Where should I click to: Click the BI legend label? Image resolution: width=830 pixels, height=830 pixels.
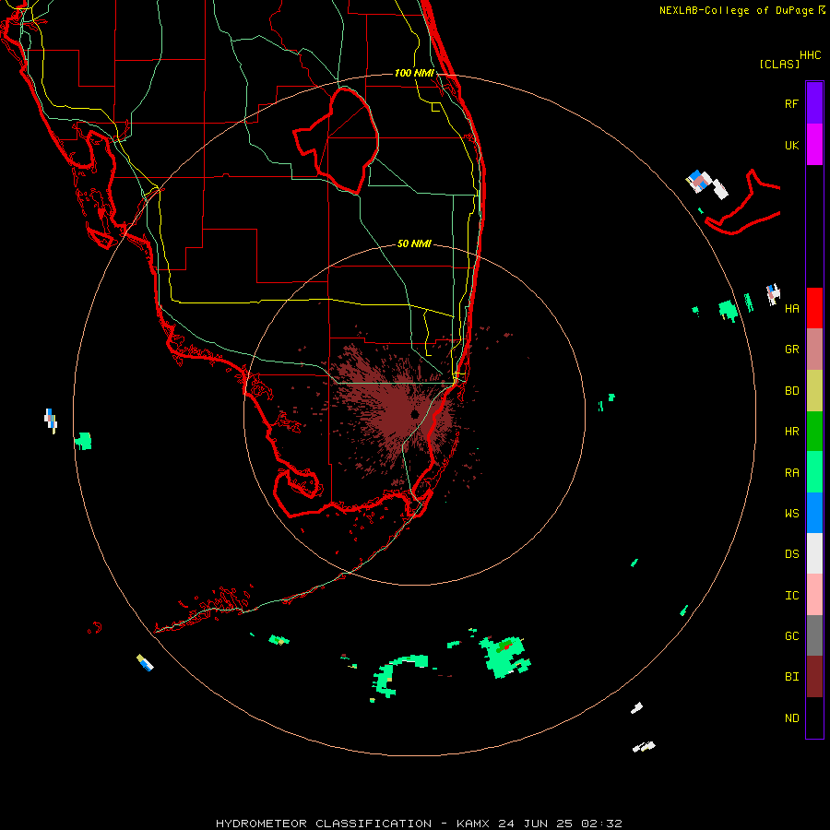pos(791,677)
